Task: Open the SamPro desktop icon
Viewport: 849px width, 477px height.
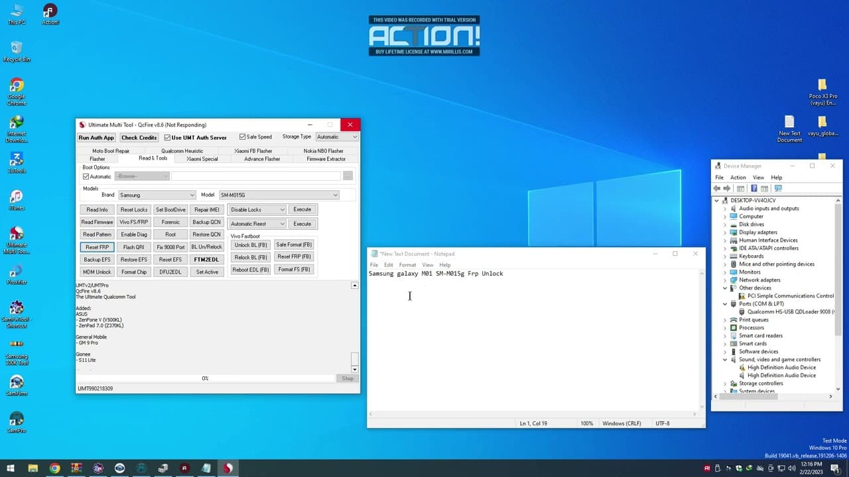Action: coord(17,423)
